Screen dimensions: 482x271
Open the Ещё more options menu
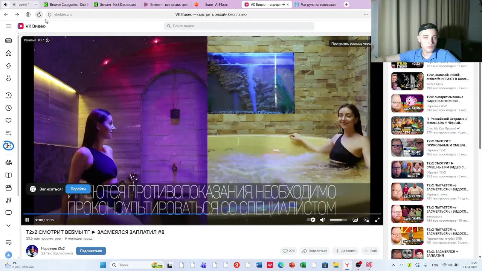[370, 251]
